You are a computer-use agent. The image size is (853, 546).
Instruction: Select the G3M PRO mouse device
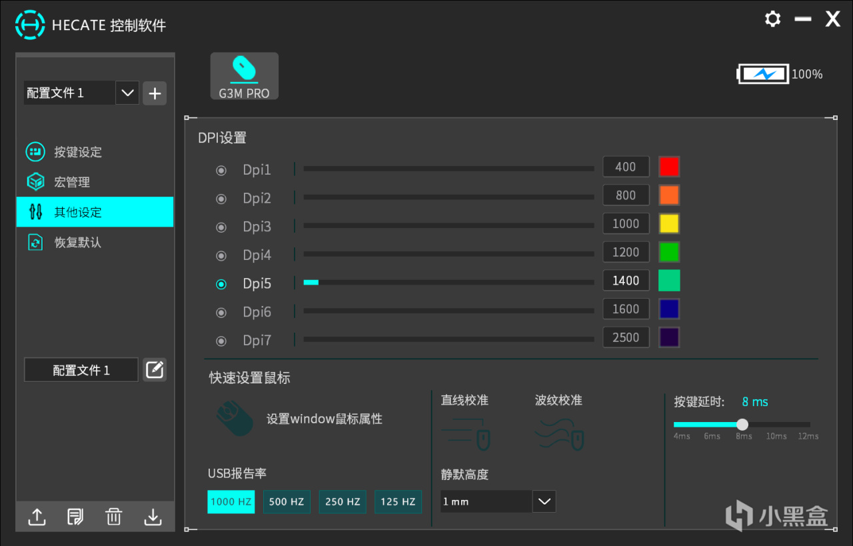click(245, 76)
